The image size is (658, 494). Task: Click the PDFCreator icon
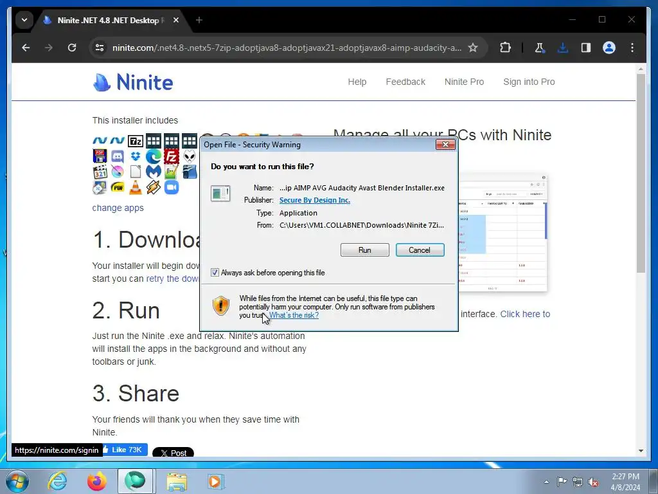pos(100,156)
